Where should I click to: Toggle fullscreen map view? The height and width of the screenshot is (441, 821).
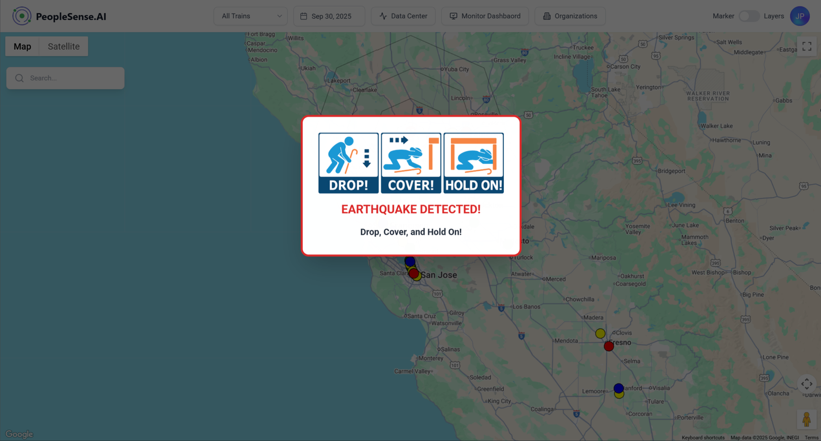[x=807, y=46]
